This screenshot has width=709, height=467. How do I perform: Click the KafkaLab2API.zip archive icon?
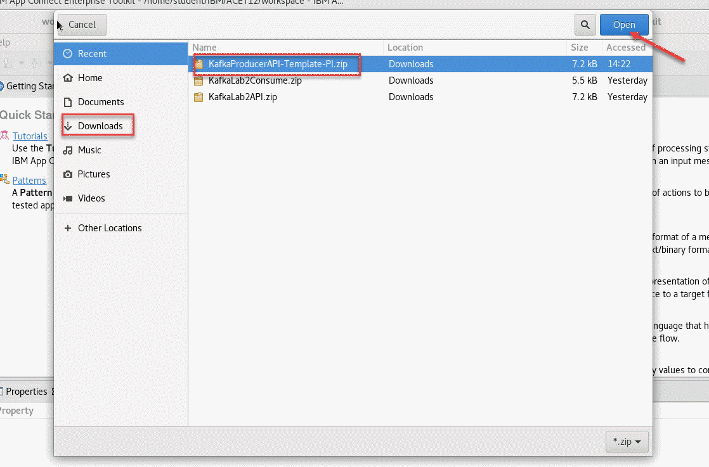[199, 97]
